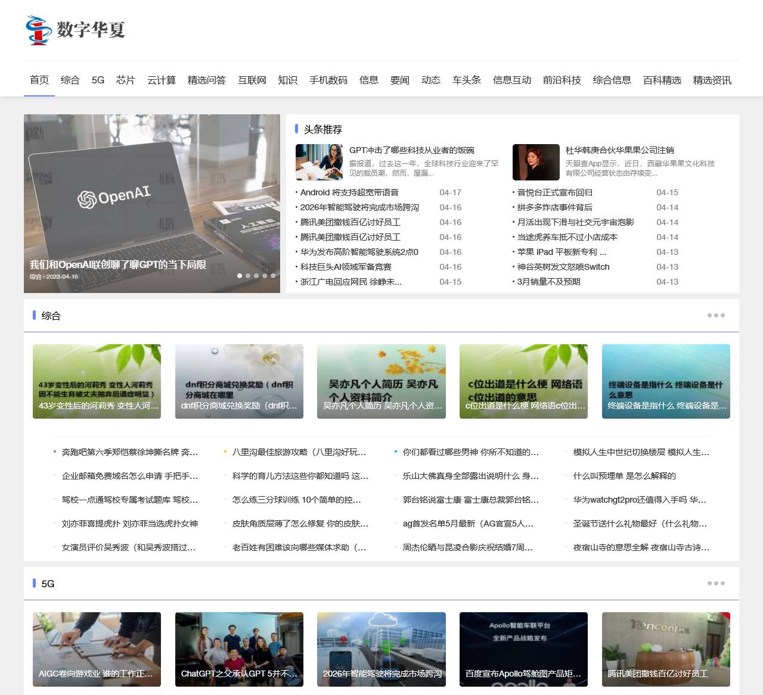Open link 模拟人生中世纪切换楼层
763x695 pixels.
[x=641, y=452]
